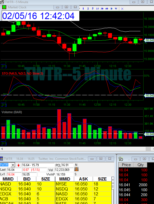The image size is (154, 204).
Task: Select the NASD bid row at 16.040
Action: point(27,184)
